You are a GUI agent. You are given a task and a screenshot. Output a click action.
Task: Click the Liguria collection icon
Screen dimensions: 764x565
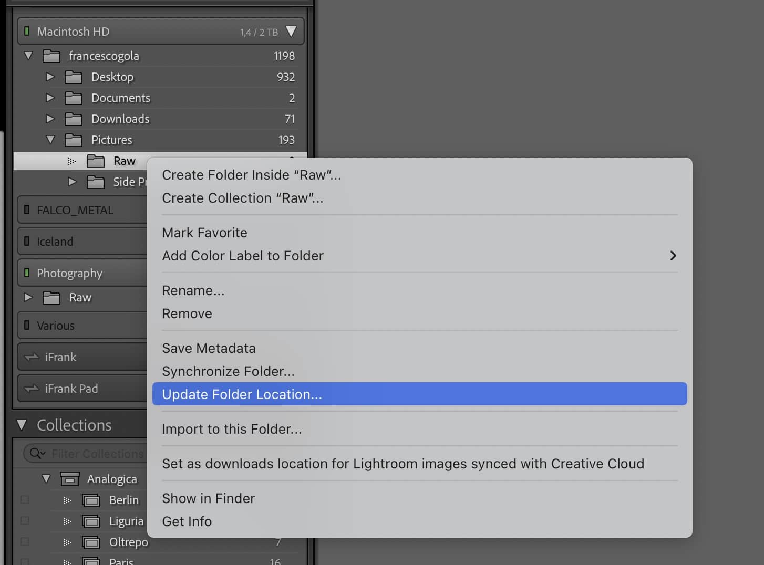click(x=91, y=521)
